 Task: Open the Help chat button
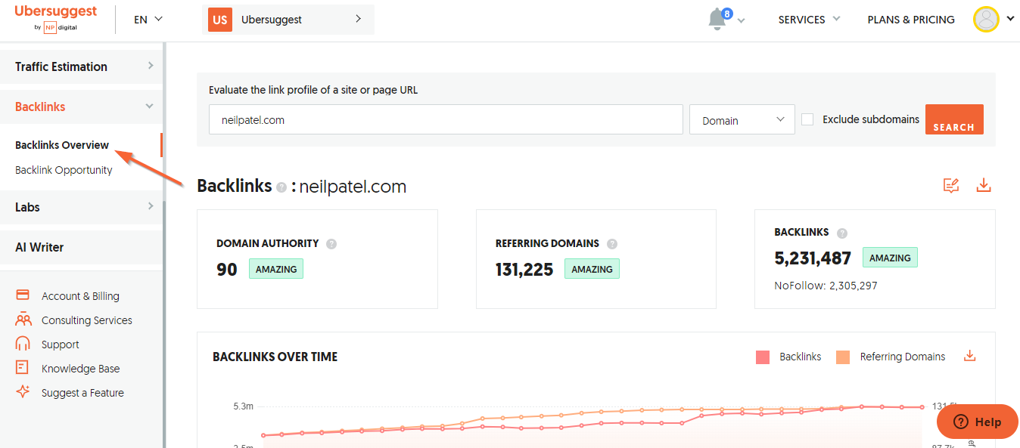point(978,422)
